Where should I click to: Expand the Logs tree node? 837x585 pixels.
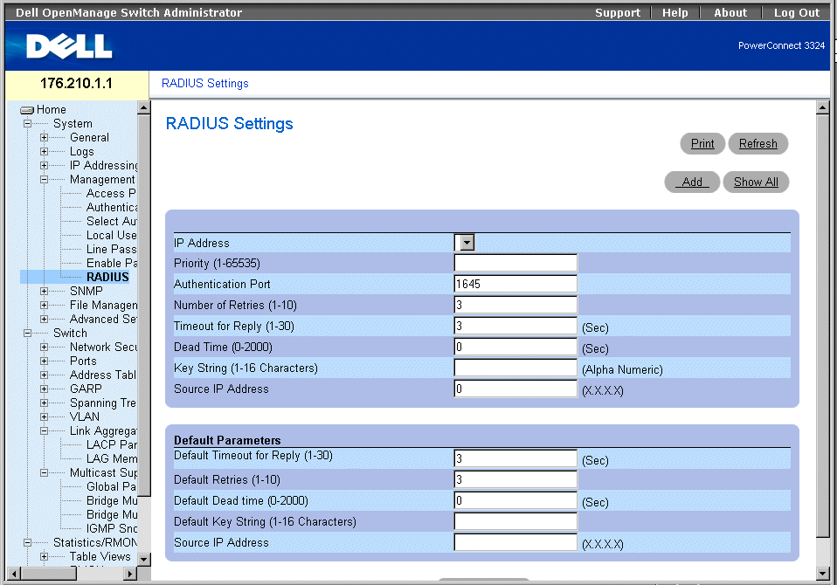[x=44, y=151]
